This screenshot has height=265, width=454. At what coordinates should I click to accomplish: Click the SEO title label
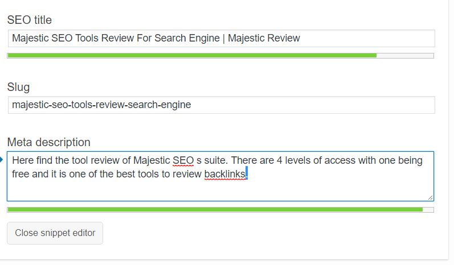[29, 20]
